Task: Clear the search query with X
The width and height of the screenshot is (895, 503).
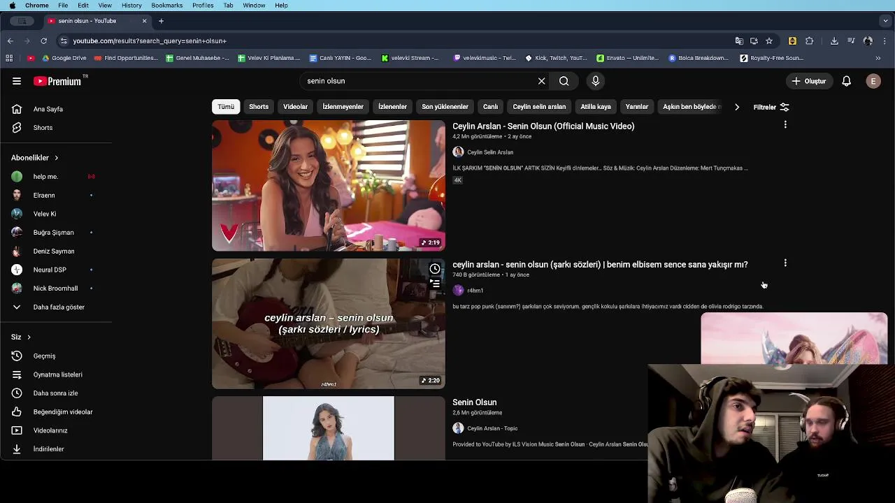Action: coord(541,81)
